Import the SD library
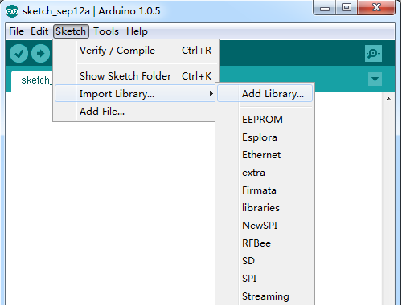The width and height of the screenshot is (402, 306). pyautogui.click(x=265, y=261)
